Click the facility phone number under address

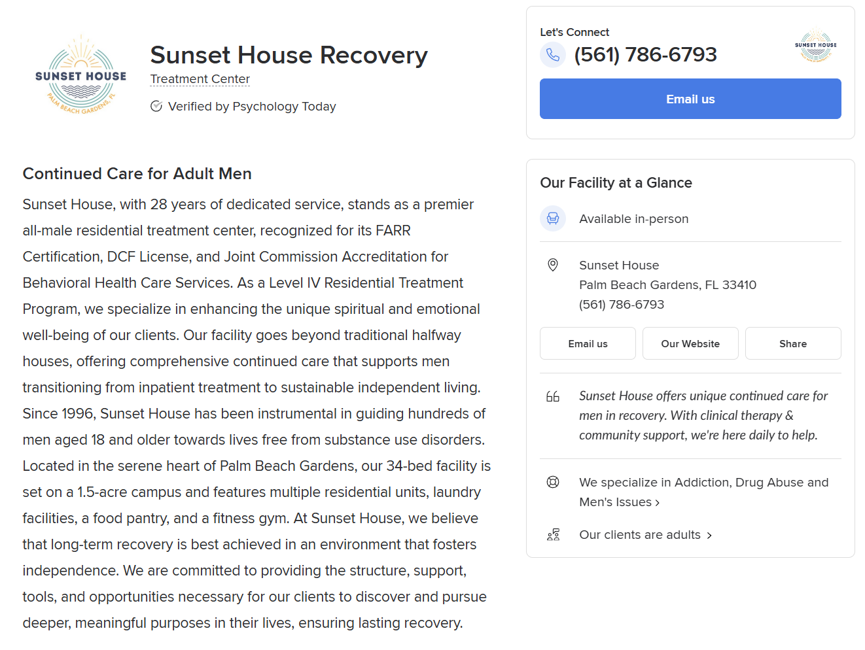coord(622,305)
